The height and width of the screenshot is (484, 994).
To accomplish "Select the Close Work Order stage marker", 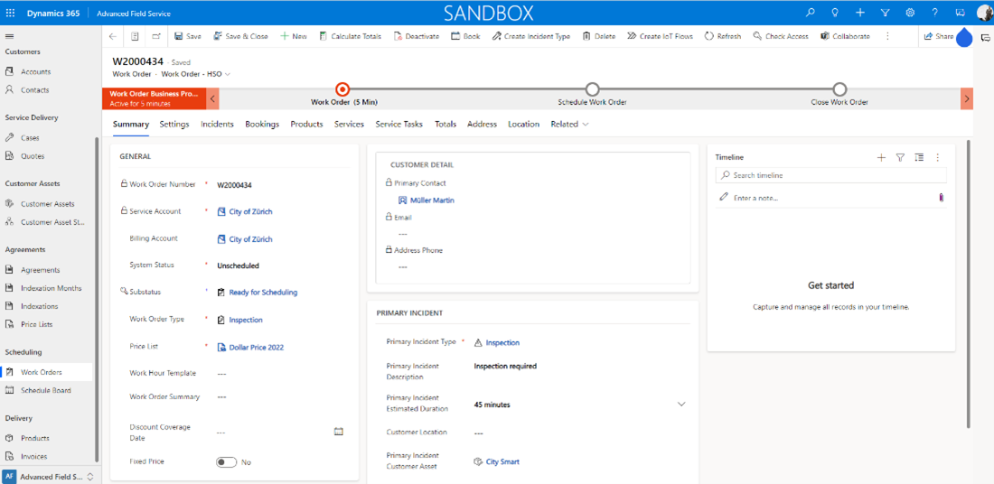I will (x=839, y=88).
